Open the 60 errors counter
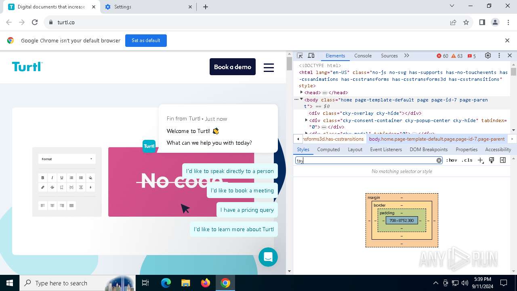This screenshot has height=291, width=517. [442, 56]
